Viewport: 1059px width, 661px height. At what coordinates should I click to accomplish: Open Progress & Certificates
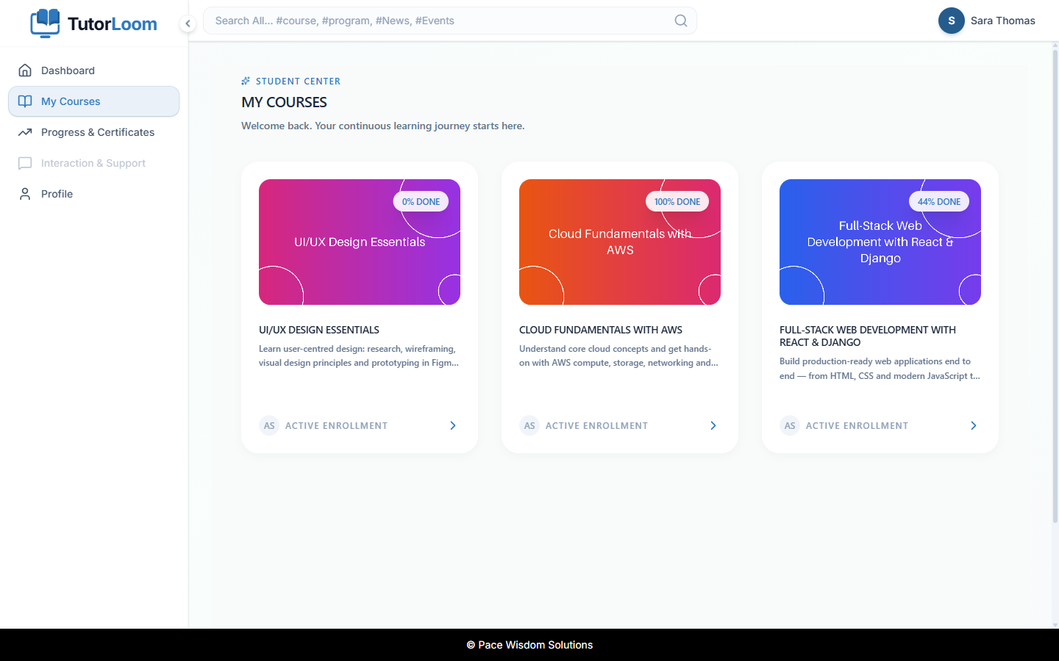[x=93, y=132]
